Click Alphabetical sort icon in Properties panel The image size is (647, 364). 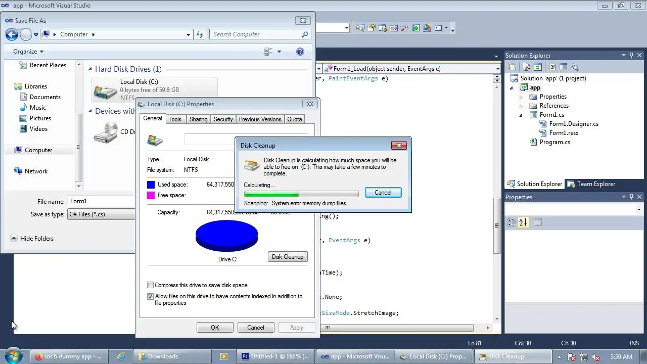(523, 222)
